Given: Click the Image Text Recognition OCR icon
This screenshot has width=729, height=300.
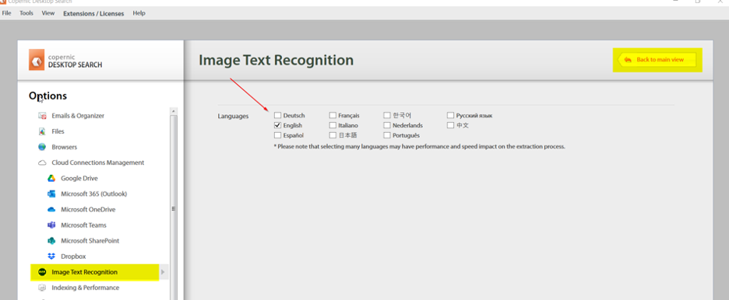Looking at the screenshot, I should [x=42, y=272].
